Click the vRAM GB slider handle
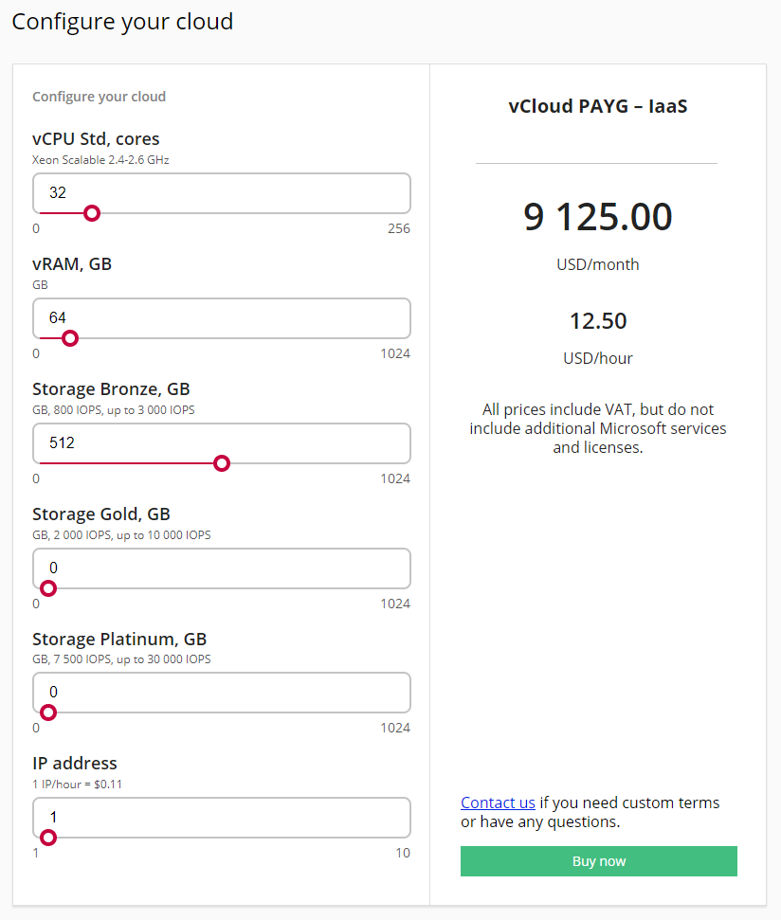The width and height of the screenshot is (781, 920). tap(70, 338)
